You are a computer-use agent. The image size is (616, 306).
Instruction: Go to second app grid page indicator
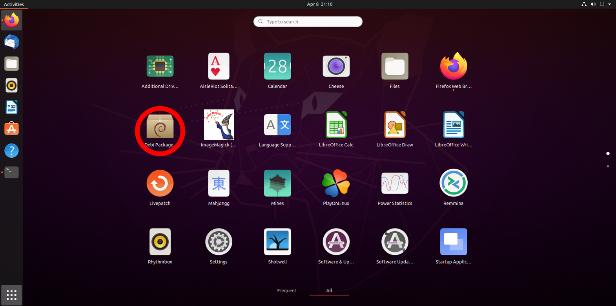click(x=608, y=166)
